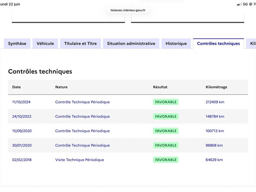
Task: Open the partially visible Kilométrage tab
Action: point(252,44)
